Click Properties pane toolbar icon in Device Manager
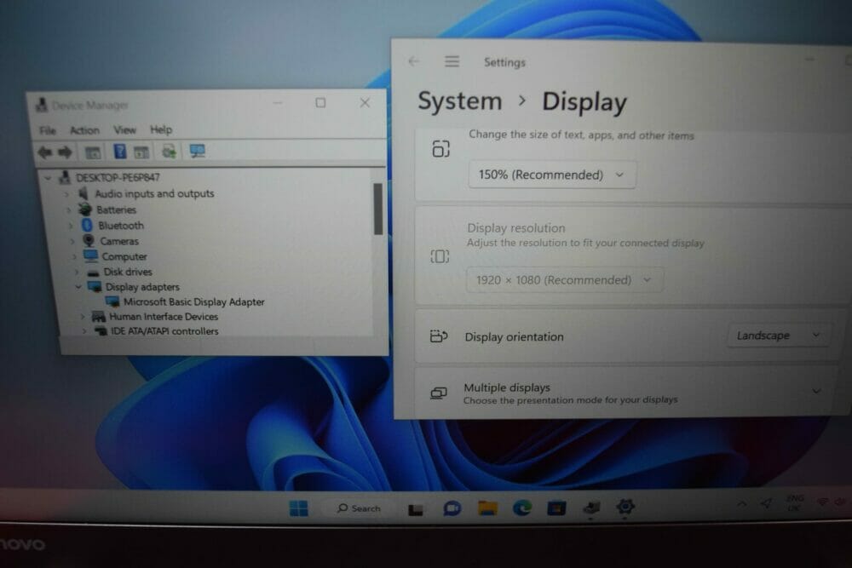The height and width of the screenshot is (568, 852). pyautogui.click(x=141, y=152)
